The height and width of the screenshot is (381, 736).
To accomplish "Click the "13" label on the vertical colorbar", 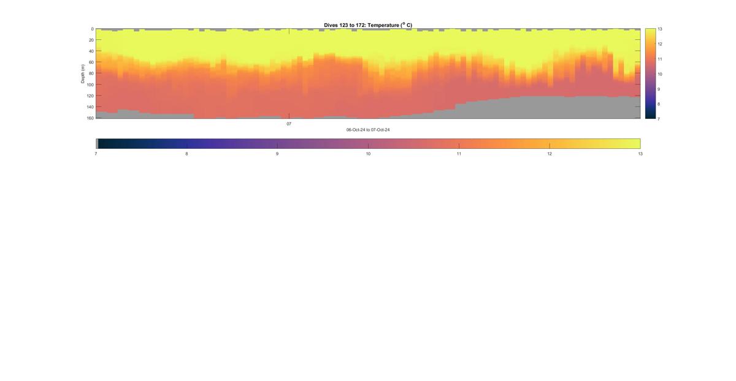I will click(x=660, y=29).
